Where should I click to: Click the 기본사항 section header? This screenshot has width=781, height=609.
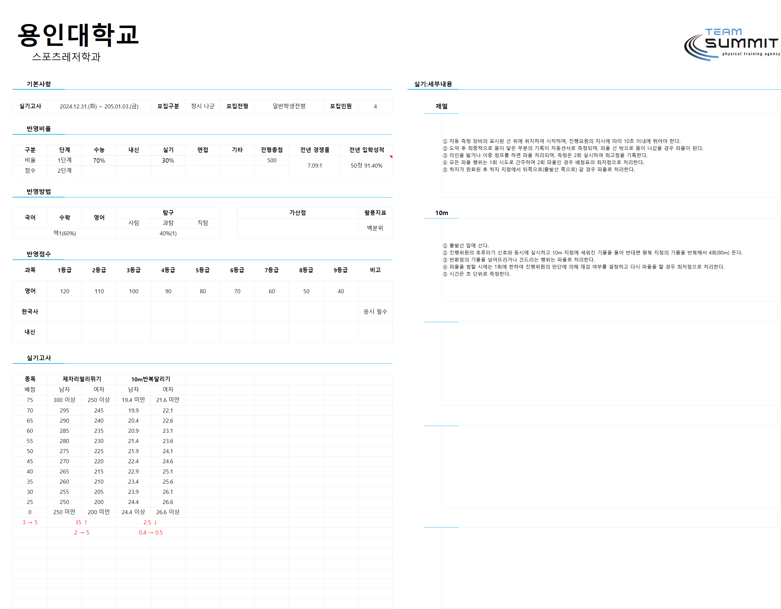(39, 84)
